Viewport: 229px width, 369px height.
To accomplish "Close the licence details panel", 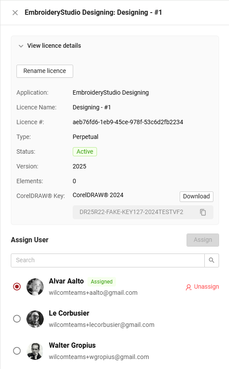I will coord(15,13).
